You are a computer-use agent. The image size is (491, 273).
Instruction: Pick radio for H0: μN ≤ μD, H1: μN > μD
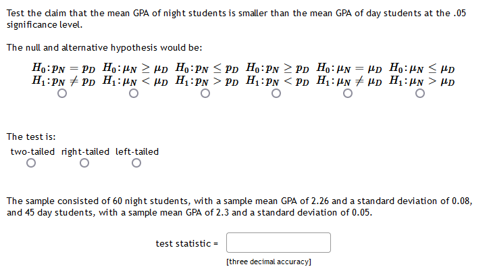[419, 95]
